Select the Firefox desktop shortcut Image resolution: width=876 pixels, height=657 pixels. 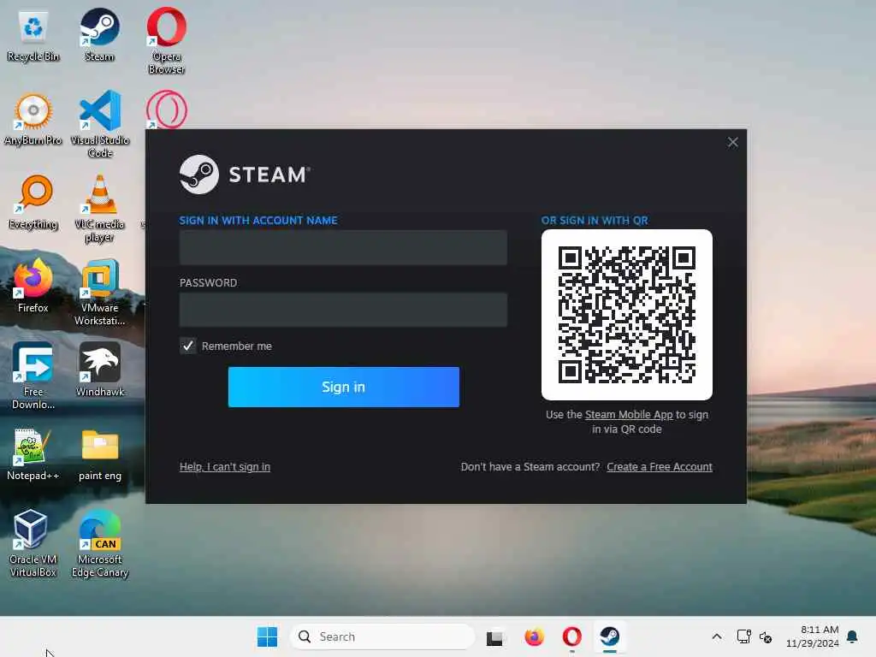click(x=33, y=286)
